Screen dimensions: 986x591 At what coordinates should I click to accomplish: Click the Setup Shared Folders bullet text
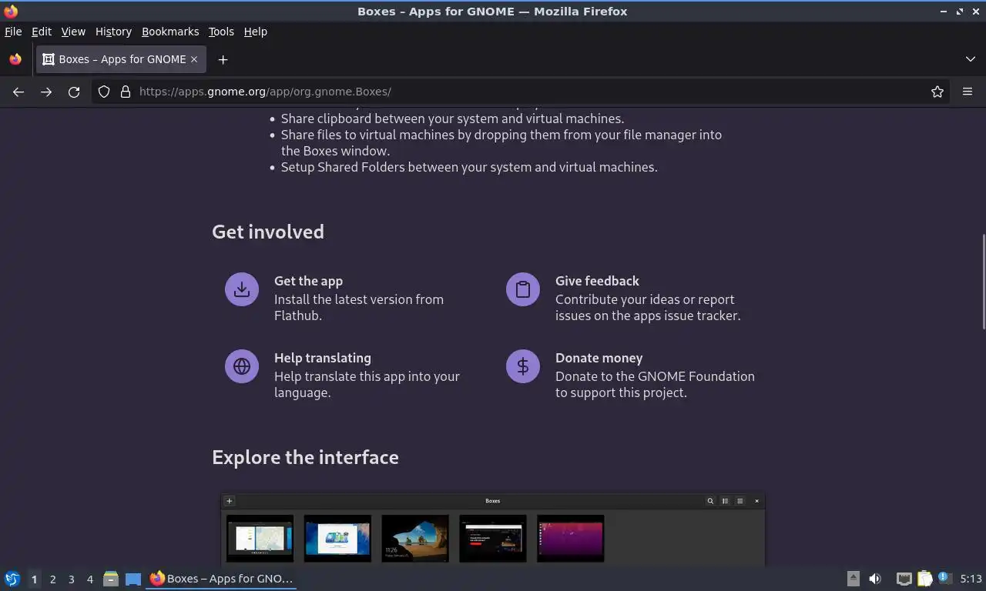coord(469,167)
